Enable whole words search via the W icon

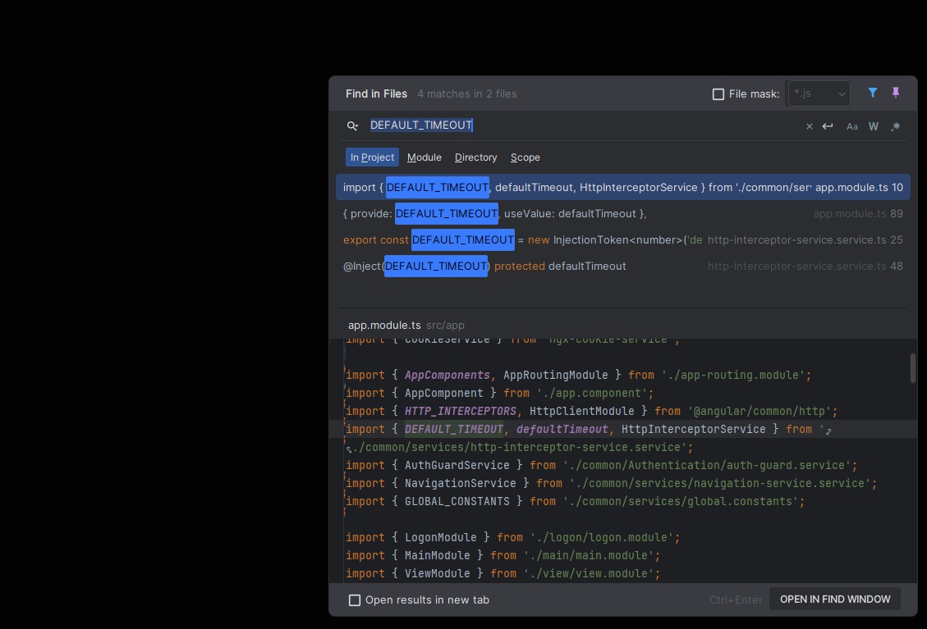(x=874, y=125)
